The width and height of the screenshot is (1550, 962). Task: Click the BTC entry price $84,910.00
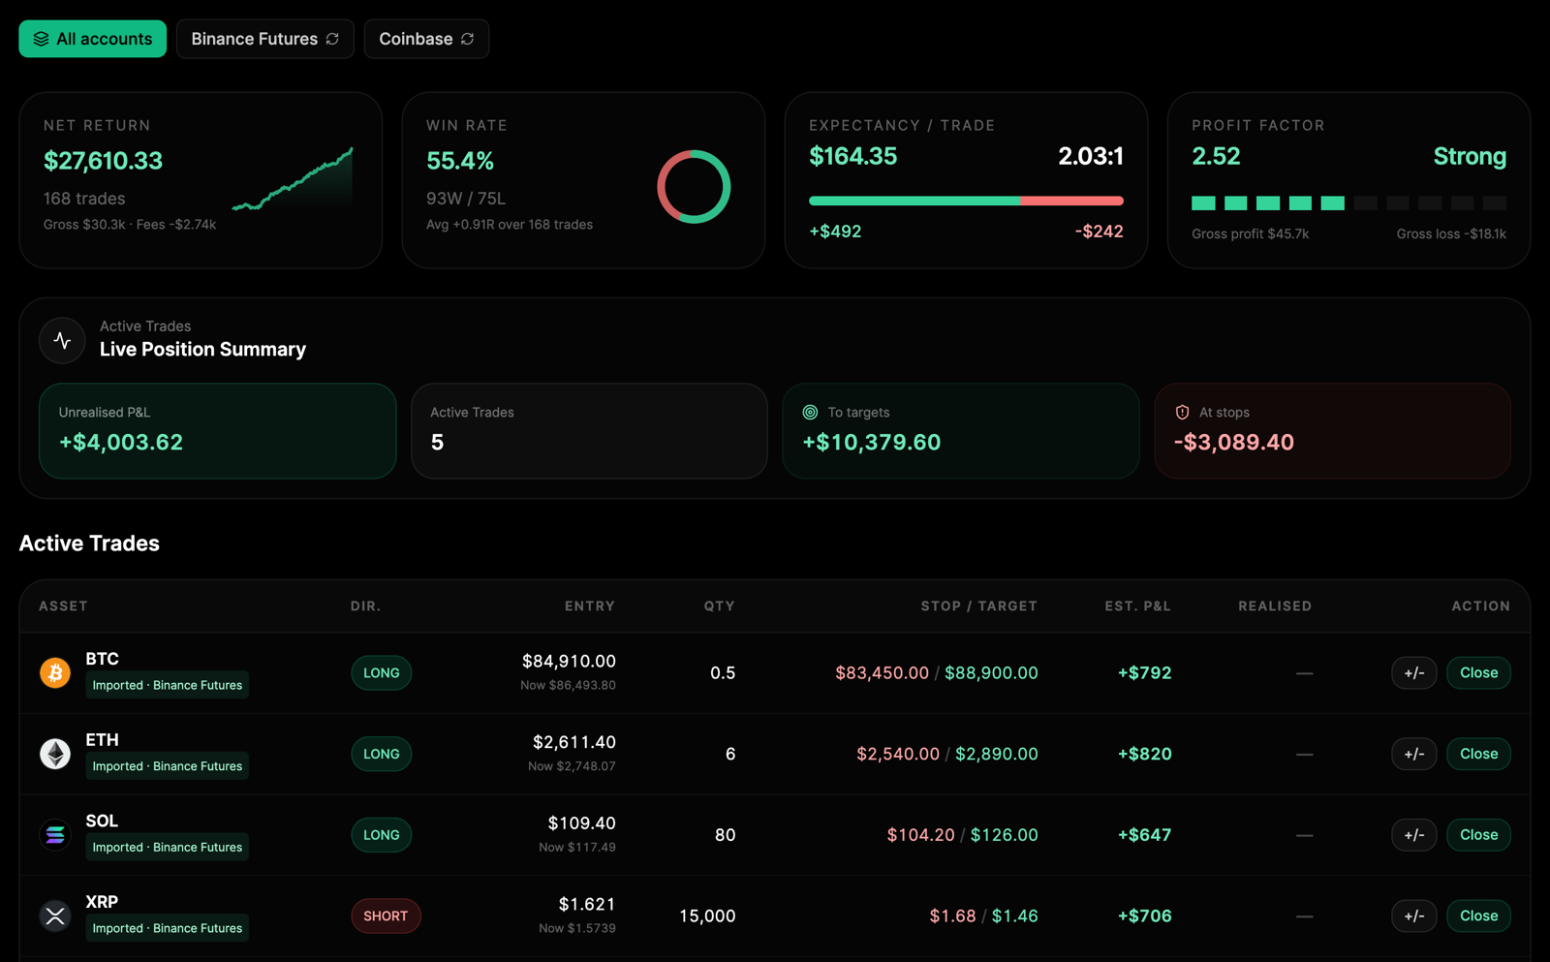(569, 661)
